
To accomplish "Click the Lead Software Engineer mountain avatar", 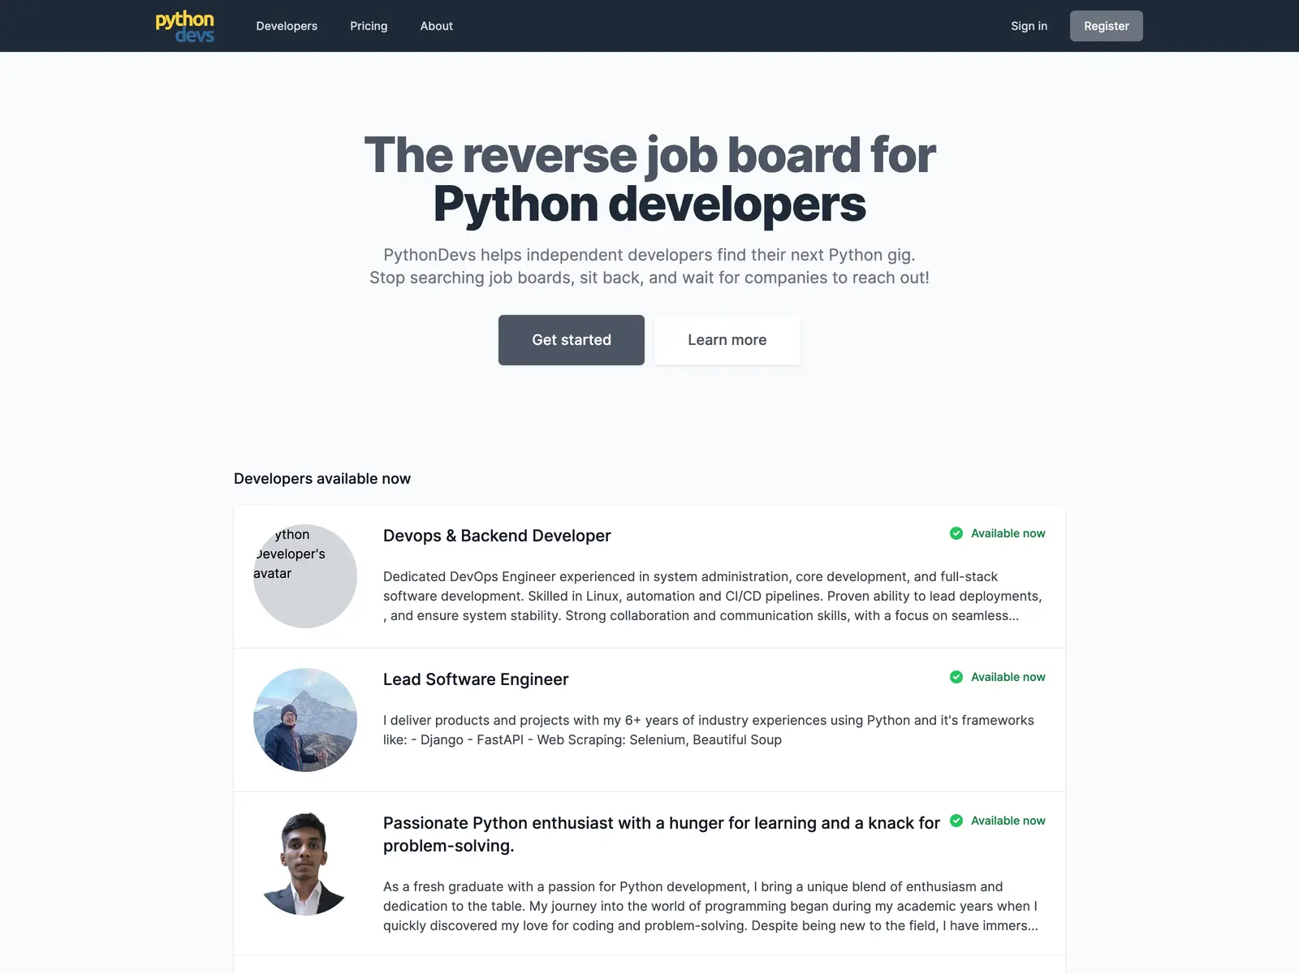I will 305,720.
